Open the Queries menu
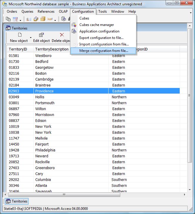 click(27, 12)
